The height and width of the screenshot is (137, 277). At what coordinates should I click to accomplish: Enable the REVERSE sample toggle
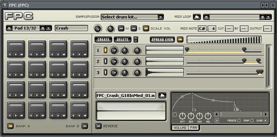[98, 126]
